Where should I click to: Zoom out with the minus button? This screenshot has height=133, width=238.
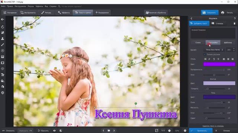[170, 130]
